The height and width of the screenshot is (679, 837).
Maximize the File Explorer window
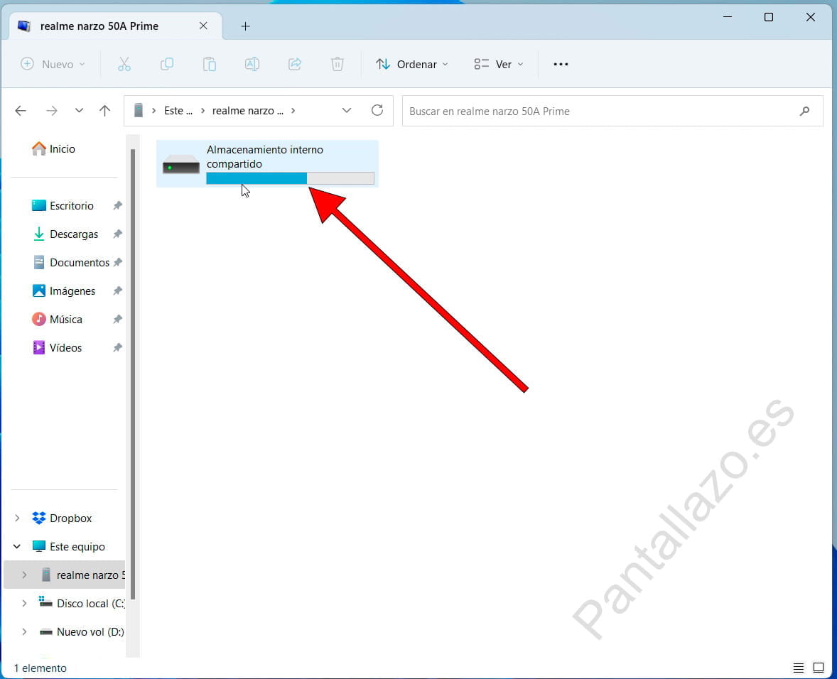pyautogui.click(x=769, y=17)
